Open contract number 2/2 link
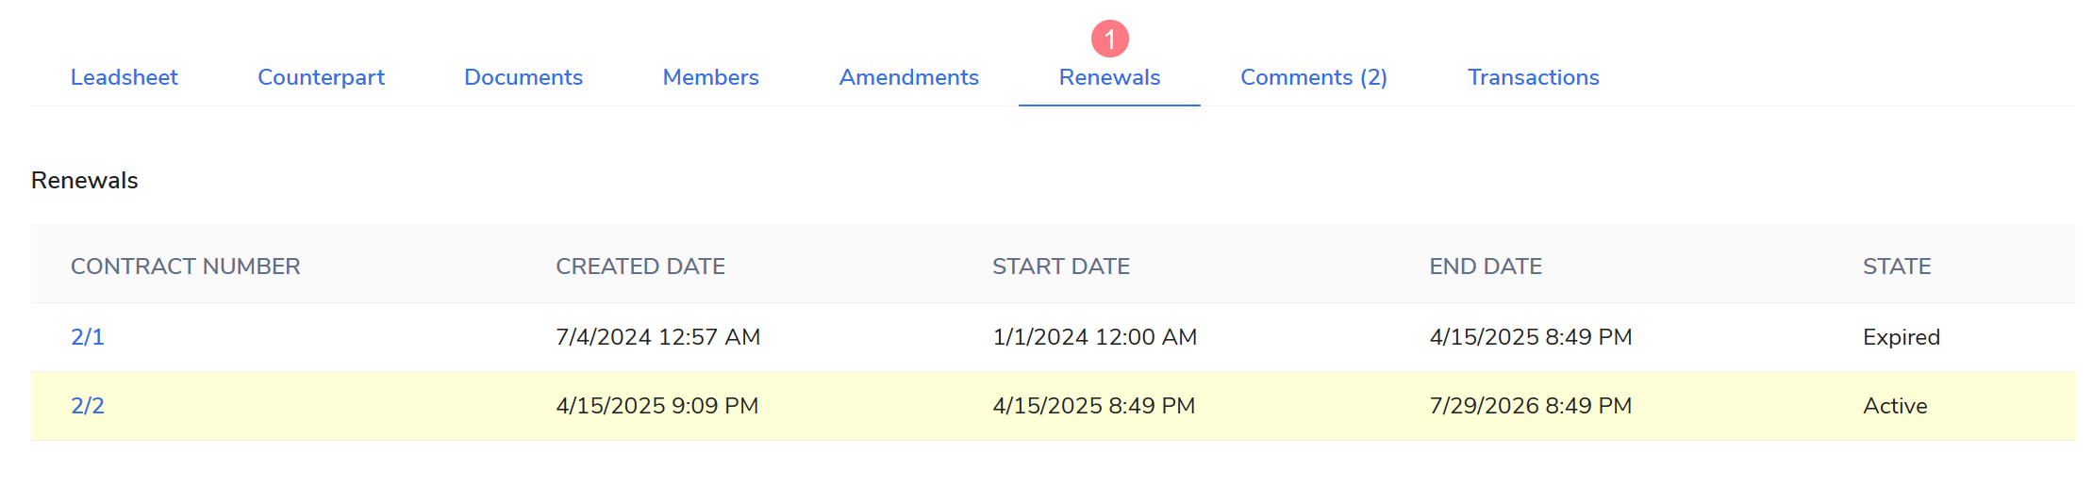This screenshot has height=485, width=2093. click(88, 406)
